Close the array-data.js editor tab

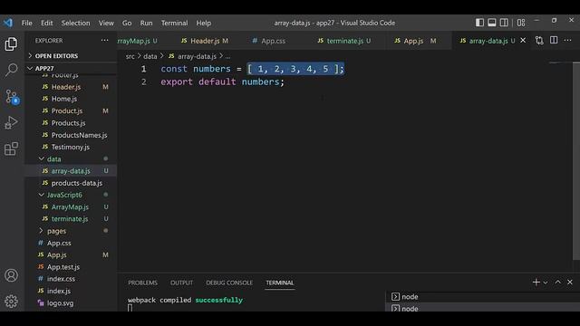(523, 40)
